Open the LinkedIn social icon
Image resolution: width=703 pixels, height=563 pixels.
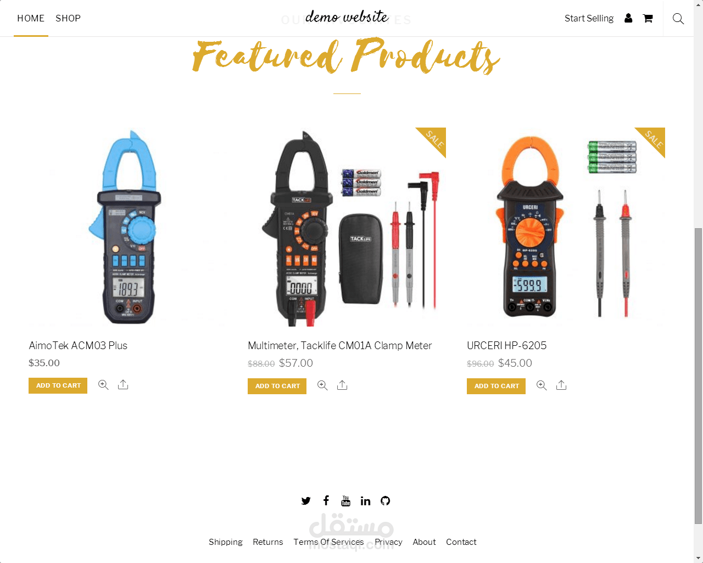click(366, 501)
